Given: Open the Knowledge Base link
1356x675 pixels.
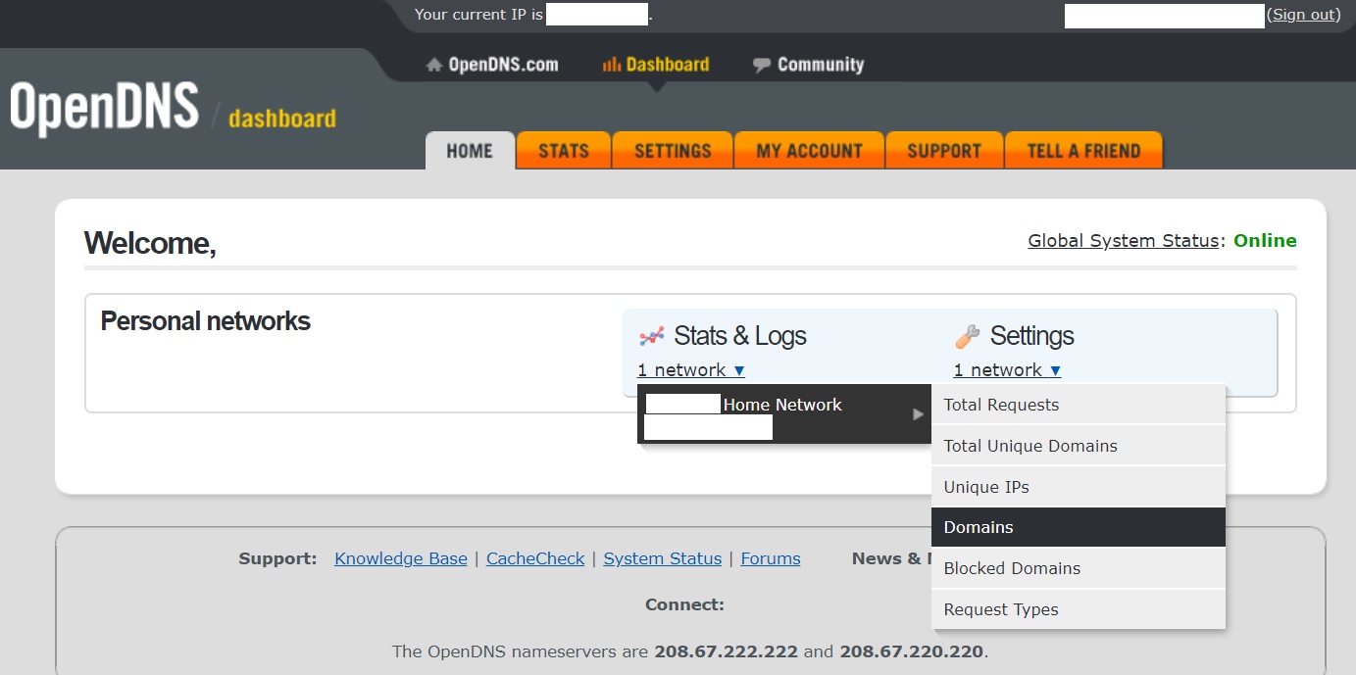Looking at the screenshot, I should (x=401, y=558).
